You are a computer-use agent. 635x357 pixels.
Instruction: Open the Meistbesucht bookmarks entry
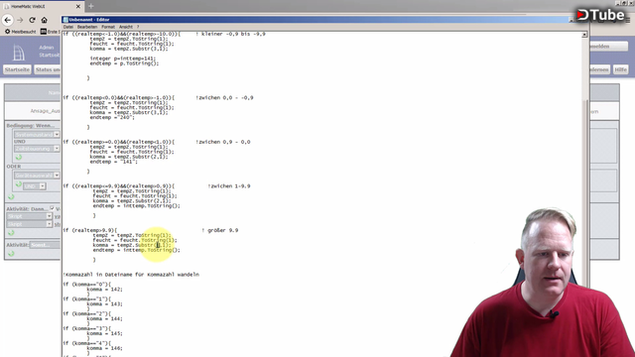tap(20, 32)
